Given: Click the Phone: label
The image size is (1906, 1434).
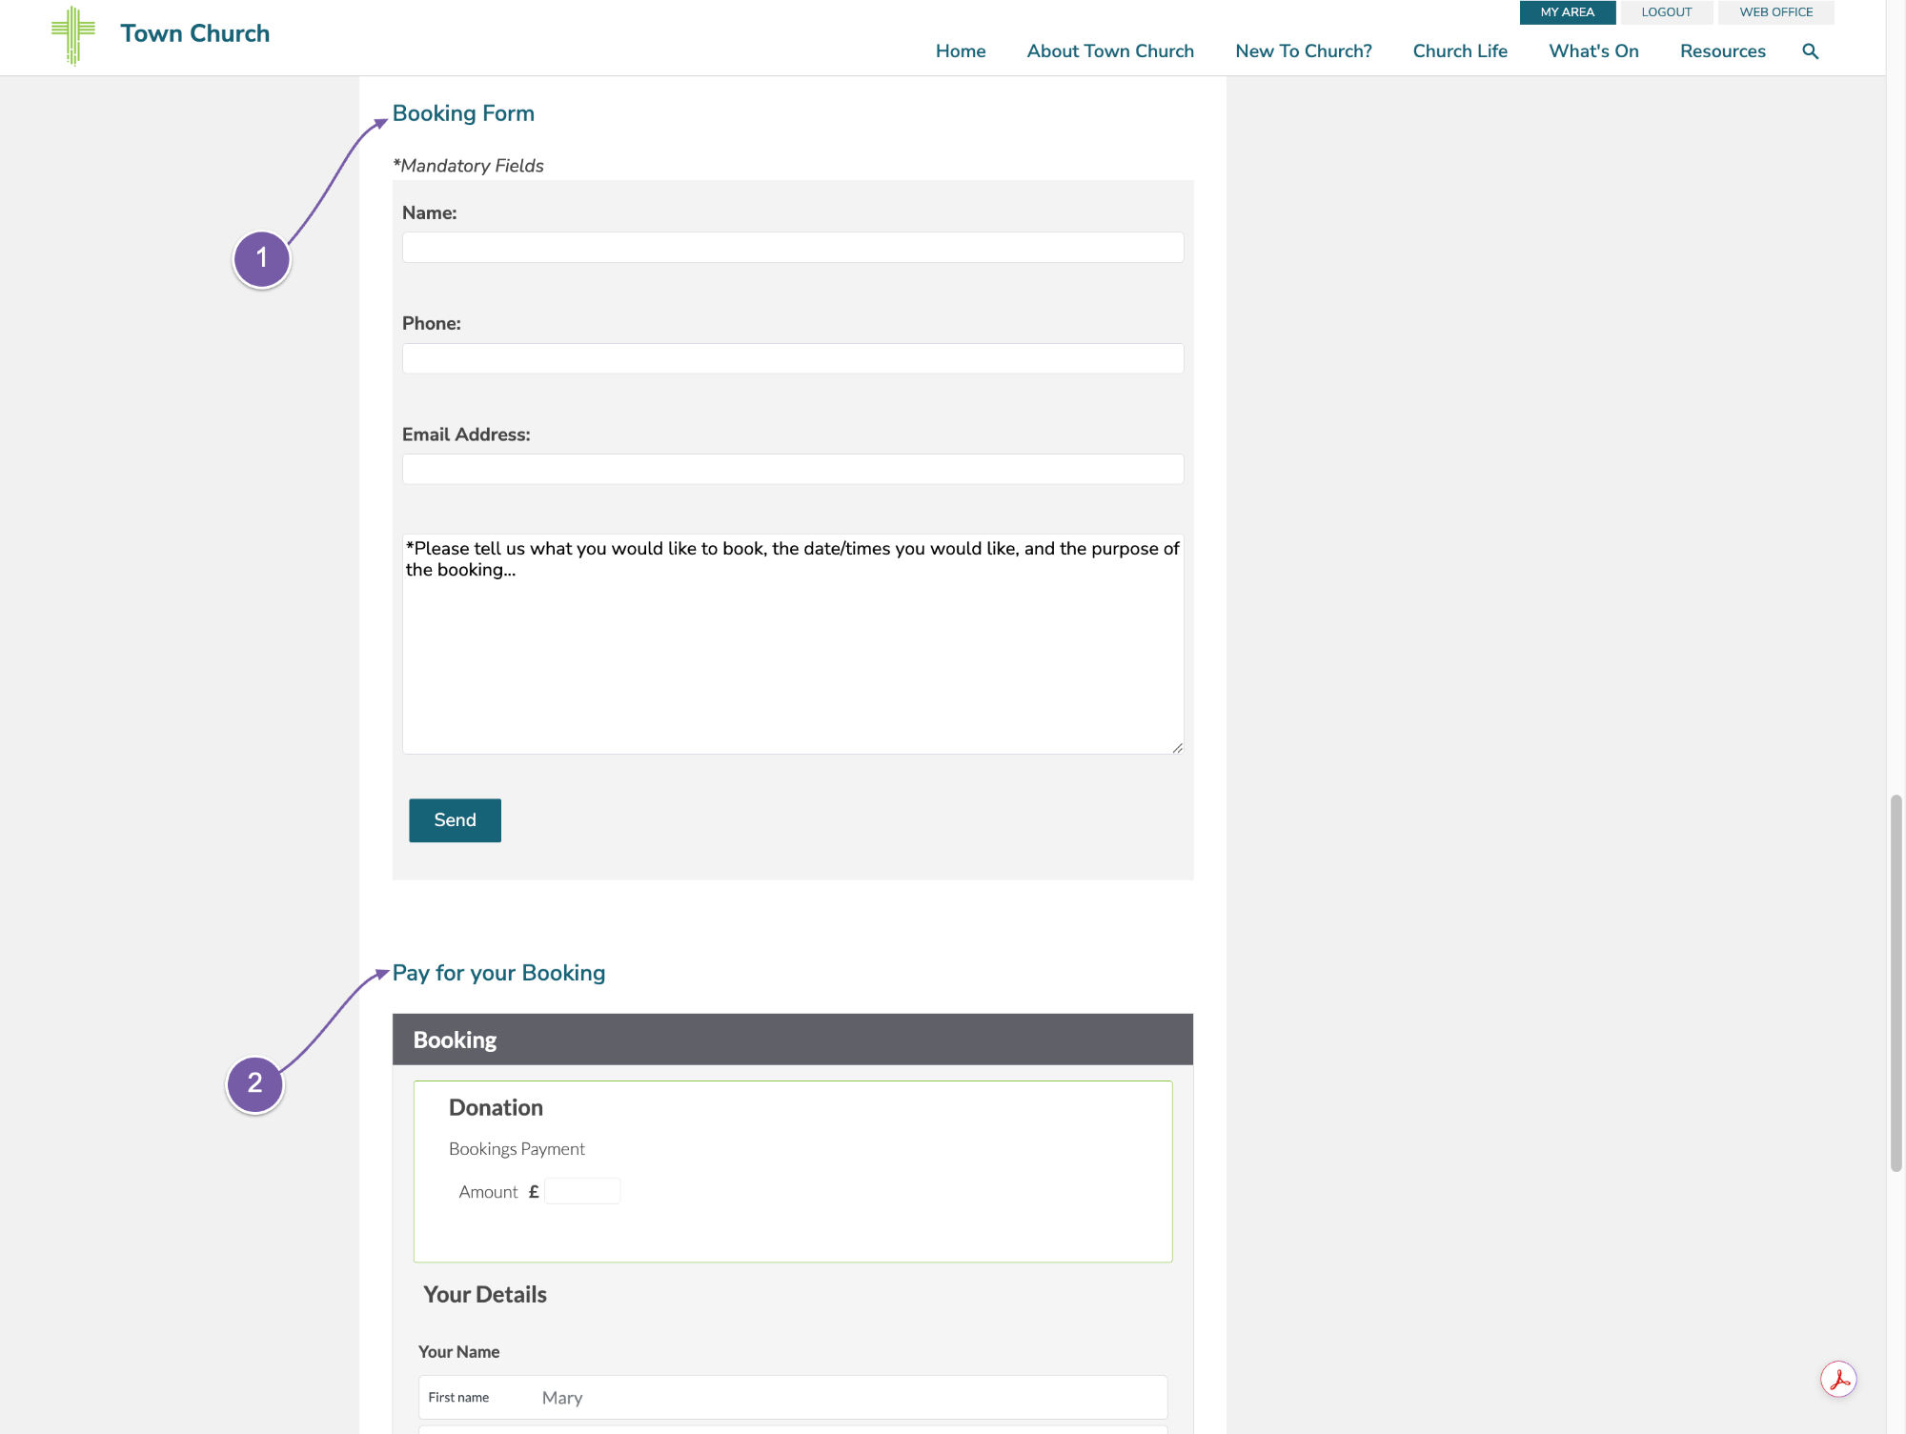Looking at the screenshot, I should 432,323.
